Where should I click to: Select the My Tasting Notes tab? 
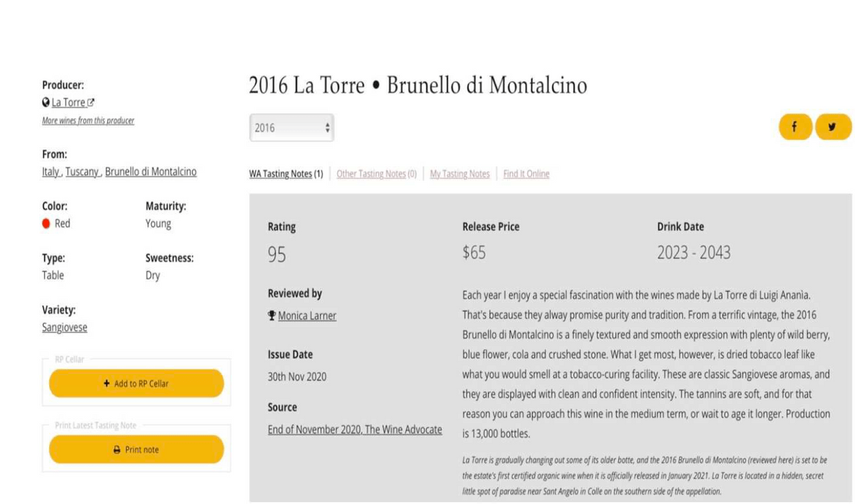pyautogui.click(x=460, y=174)
